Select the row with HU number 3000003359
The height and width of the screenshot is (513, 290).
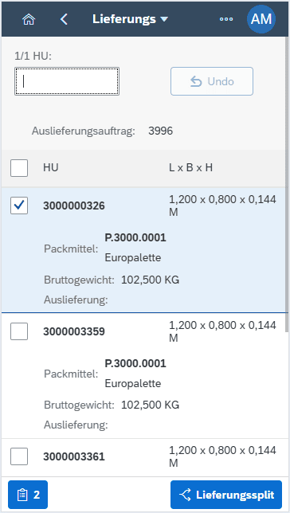tap(143, 376)
